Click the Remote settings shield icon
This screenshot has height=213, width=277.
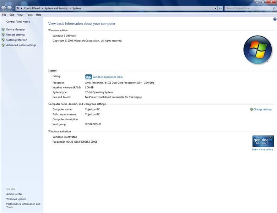click(3, 35)
